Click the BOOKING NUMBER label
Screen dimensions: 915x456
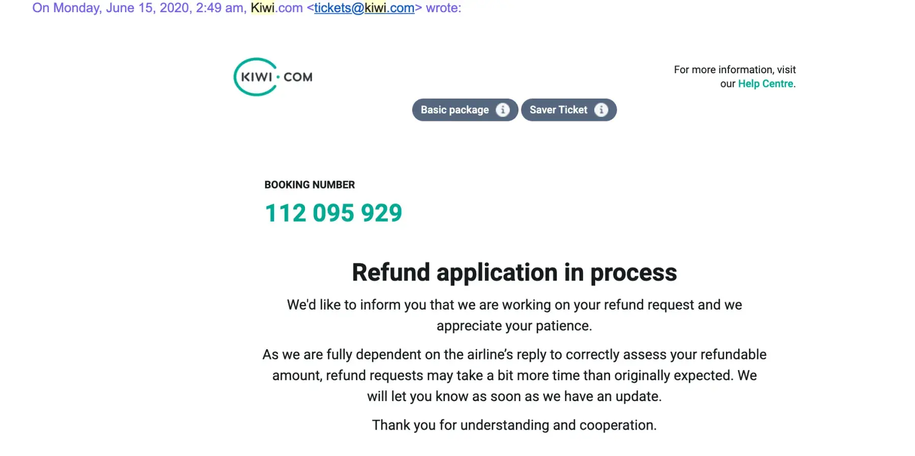(310, 185)
